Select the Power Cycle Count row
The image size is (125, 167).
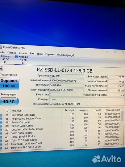pos(60,125)
